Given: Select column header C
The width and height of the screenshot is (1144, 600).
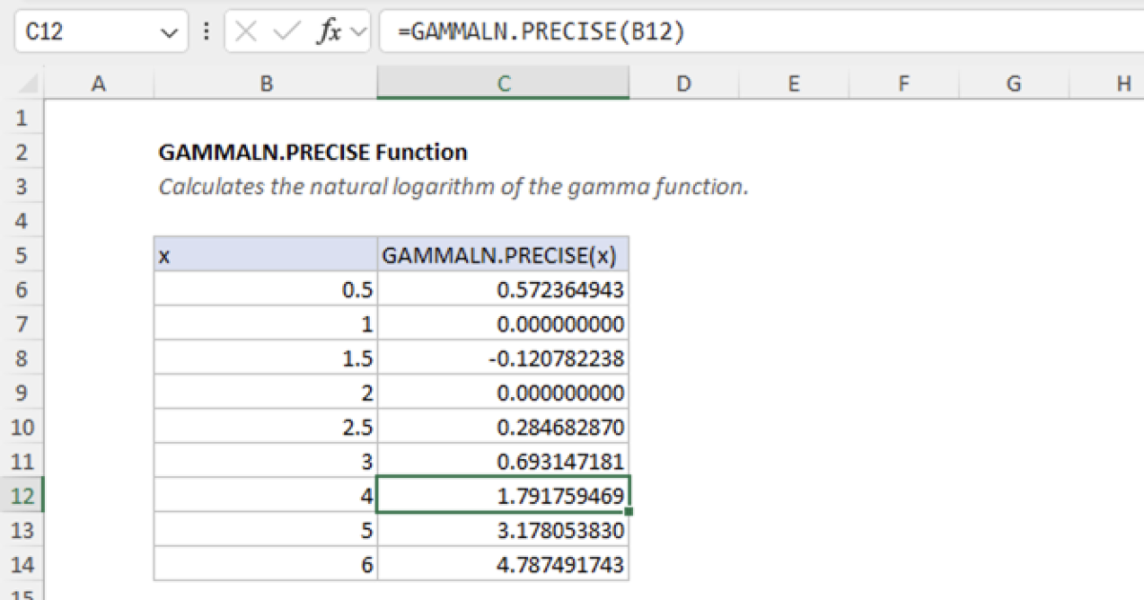Looking at the screenshot, I should coord(504,84).
